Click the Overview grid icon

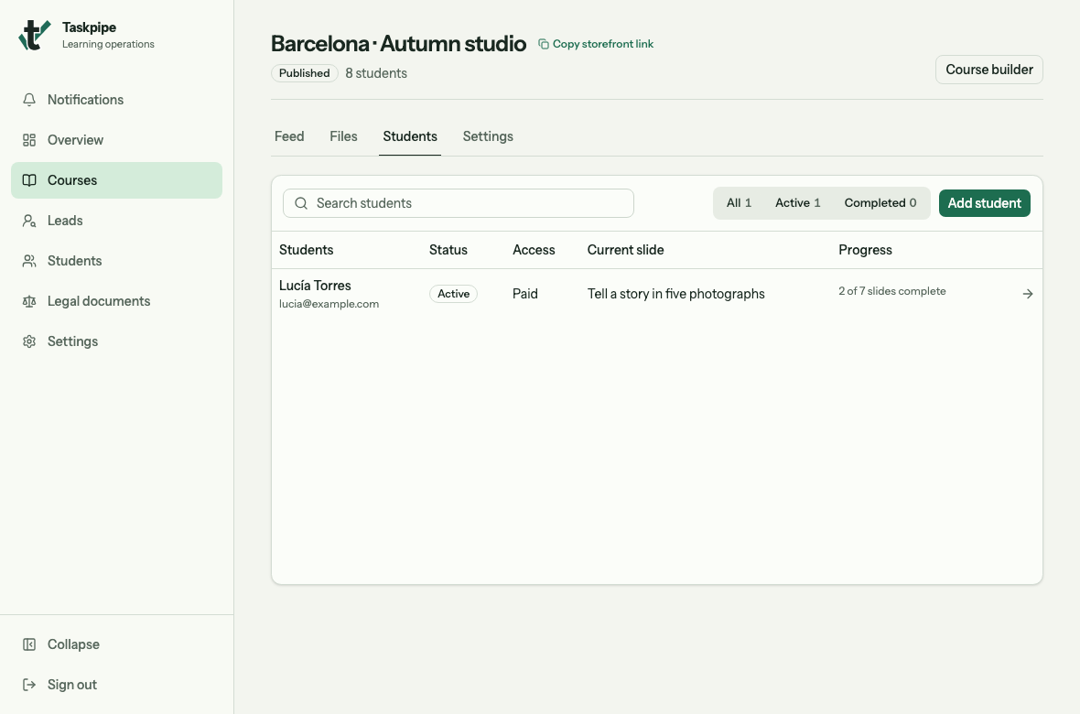click(x=29, y=140)
